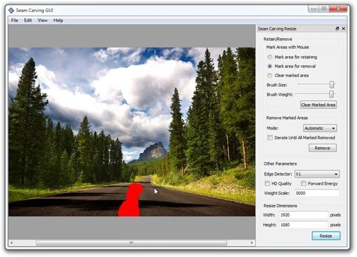The height and width of the screenshot is (257, 357).
Task: Click the Weight Scale input field
Action: click(x=317, y=193)
